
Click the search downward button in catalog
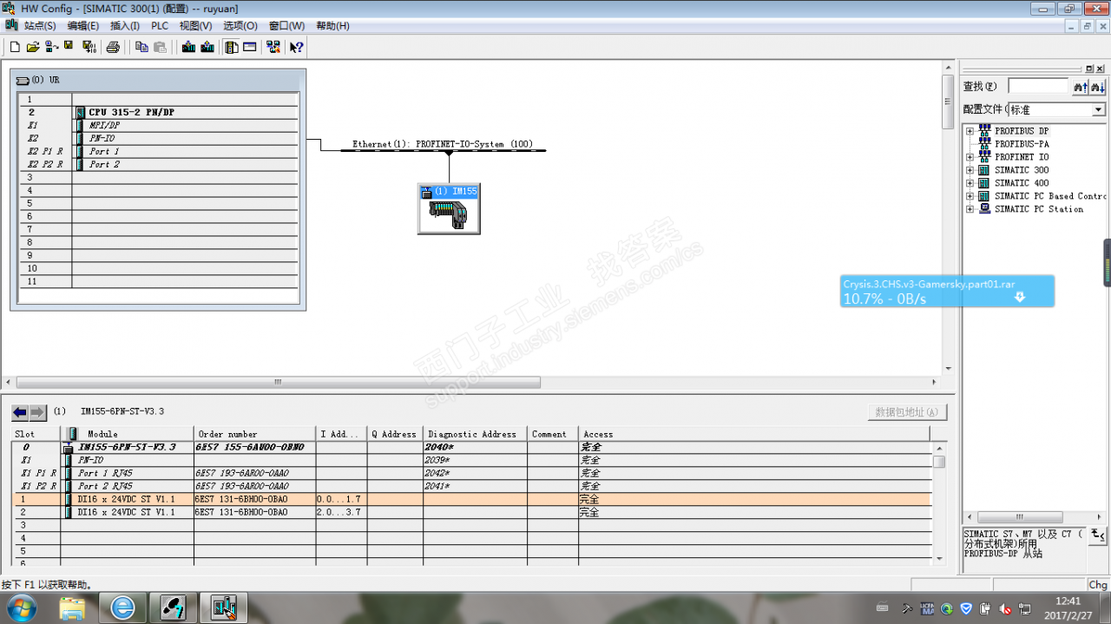[1098, 87]
